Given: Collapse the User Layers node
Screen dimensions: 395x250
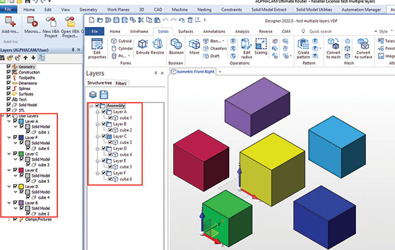Looking at the screenshot, I should [x=3, y=116].
